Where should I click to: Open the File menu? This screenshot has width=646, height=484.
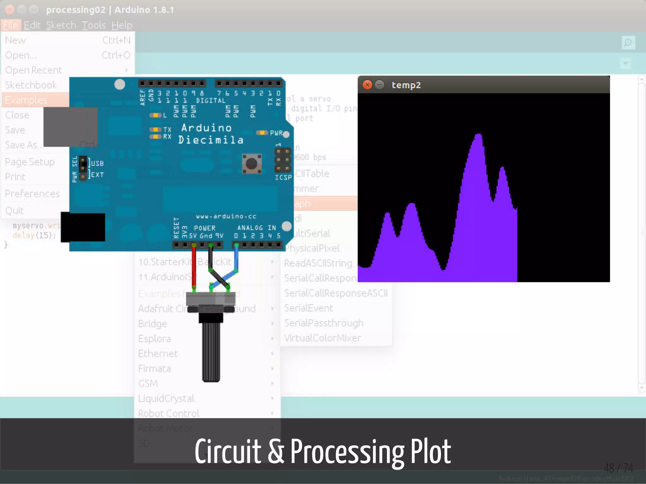coord(11,25)
